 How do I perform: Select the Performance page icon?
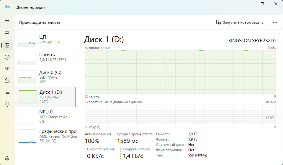(x=7, y=45)
